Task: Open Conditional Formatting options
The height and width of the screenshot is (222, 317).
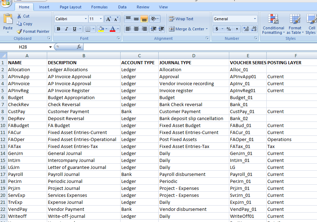Action: click(x=273, y=24)
